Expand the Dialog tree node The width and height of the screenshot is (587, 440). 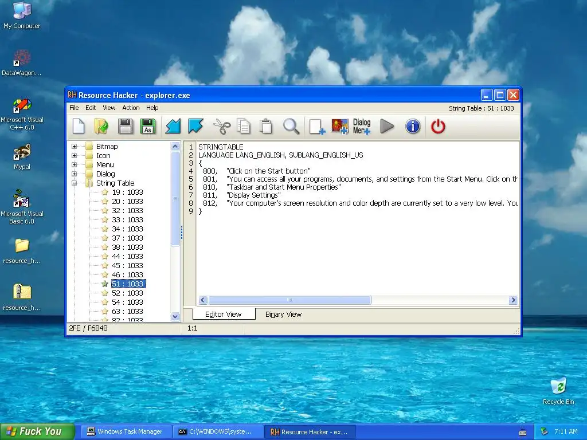pyautogui.click(x=74, y=174)
